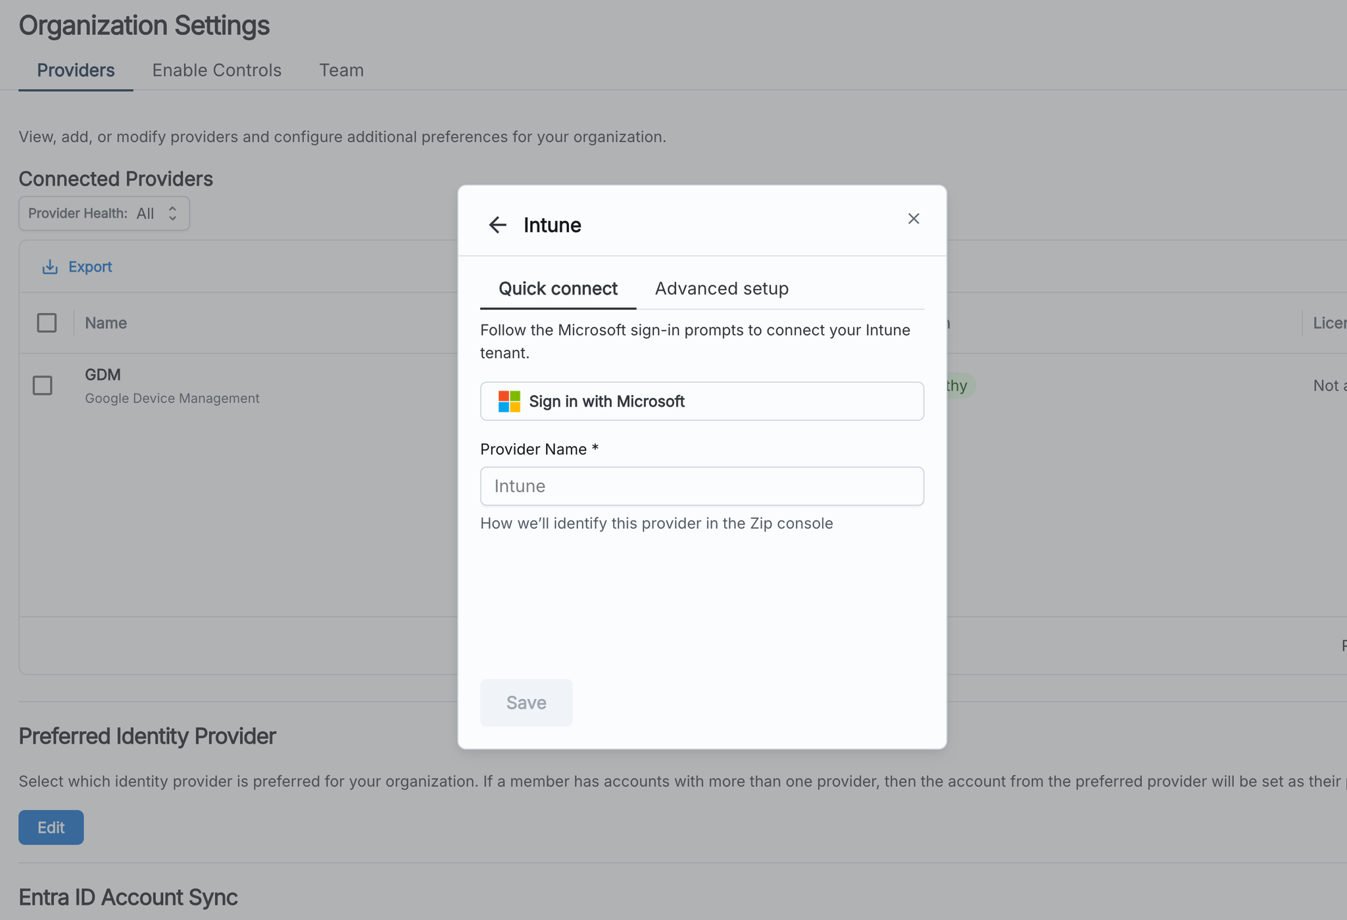Viewport: 1347px width, 920px height.
Task: Click the GDM provider name
Action: (x=103, y=374)
